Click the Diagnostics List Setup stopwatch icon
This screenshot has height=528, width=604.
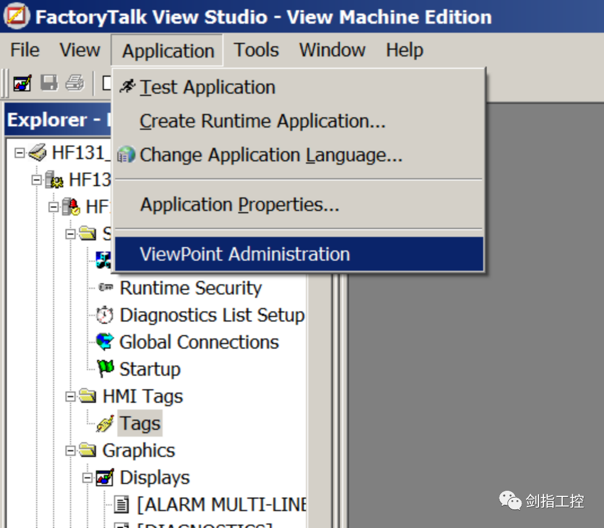104,315
